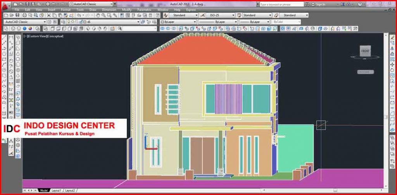The height and width of the screenshot is (195, 397).
Task: Click the Workspace Settings gear icon
Action: (49, 22)
